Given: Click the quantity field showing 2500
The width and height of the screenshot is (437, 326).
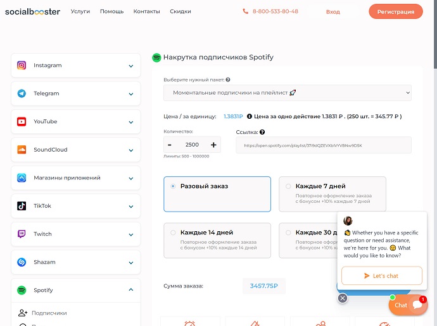Looking at the screenshot, I should pyautogui.click(x=192, y=145).
